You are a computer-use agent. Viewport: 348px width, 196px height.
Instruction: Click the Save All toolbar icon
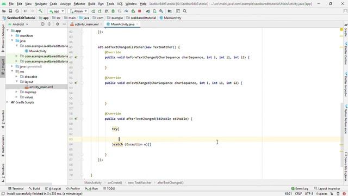point(10,11)
